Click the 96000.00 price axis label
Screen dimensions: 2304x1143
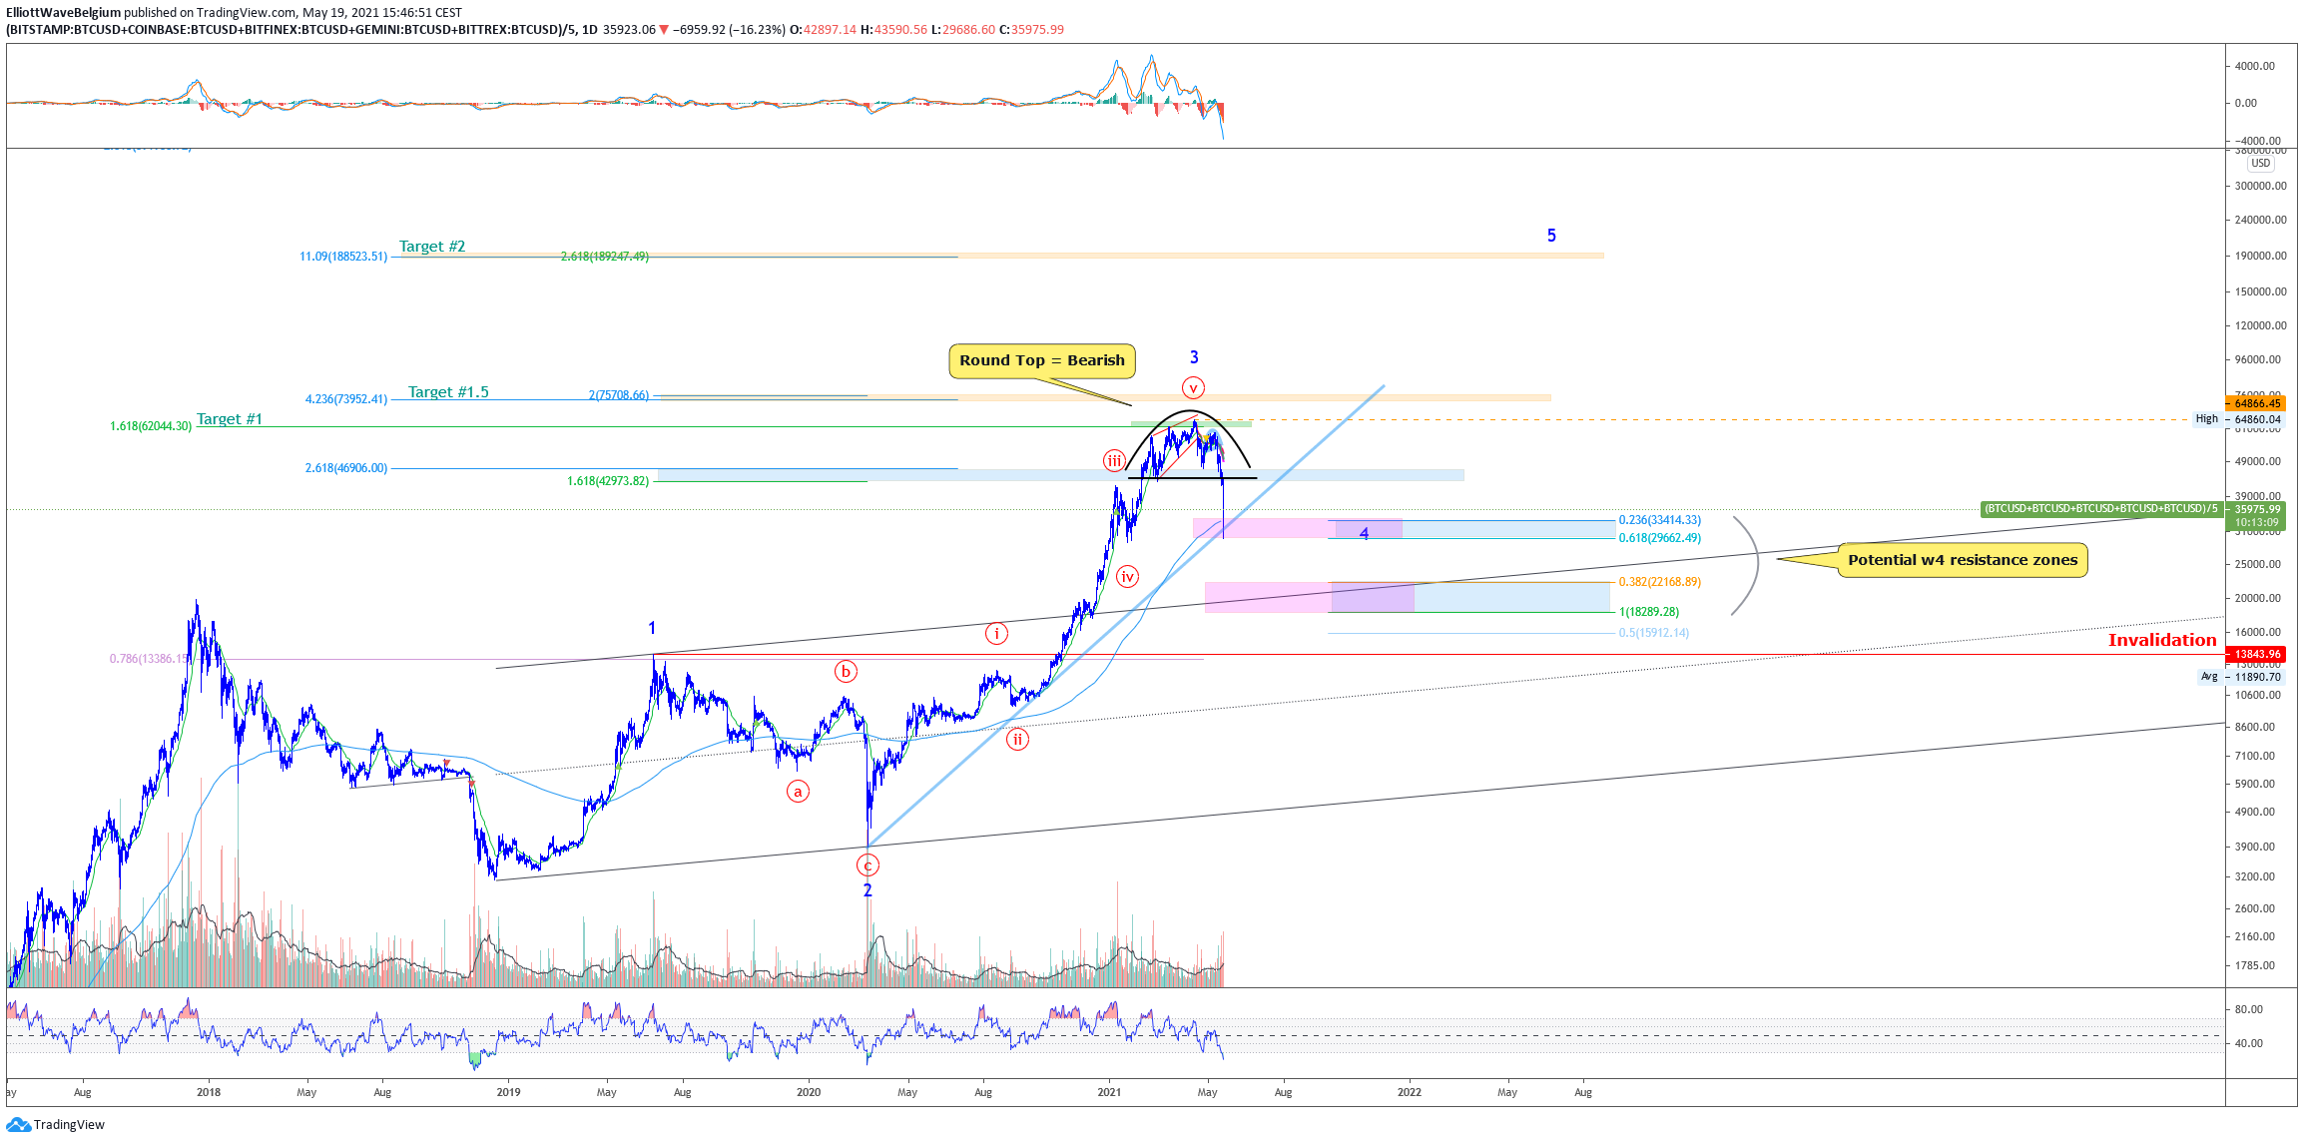(2258, 359)
